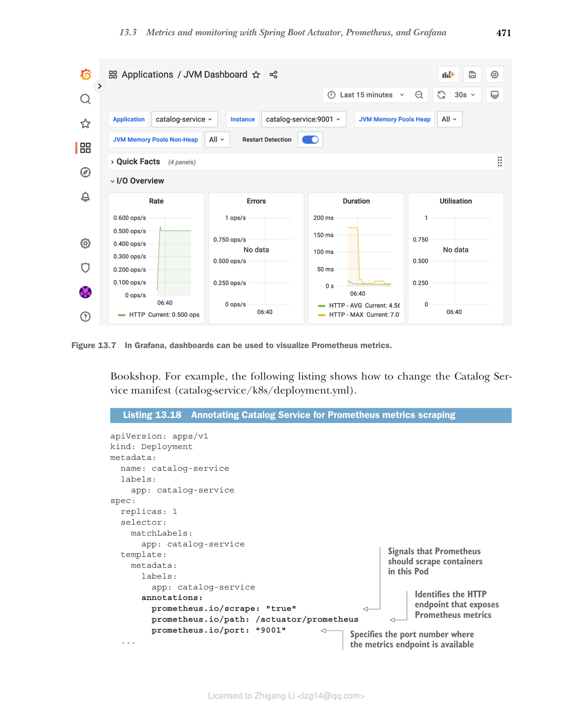This screenshot has height=718, width=573.
Task: Open the Utilisation panel title menu
Action: tap(456, 201)
